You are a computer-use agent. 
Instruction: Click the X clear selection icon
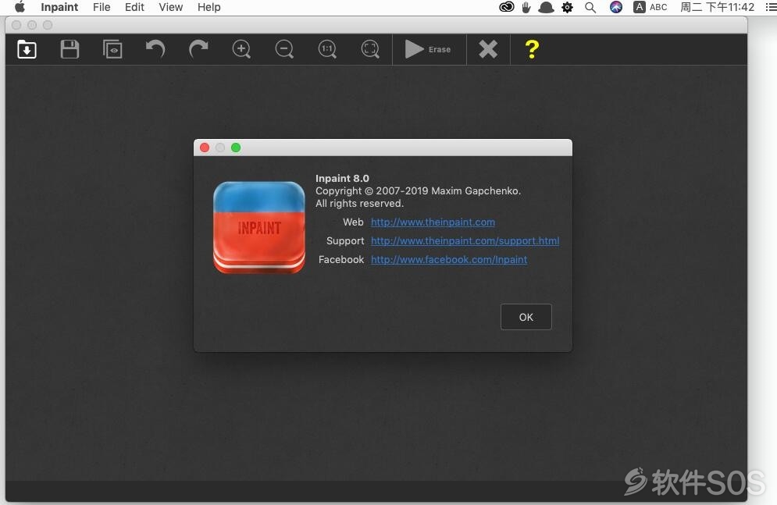[488, 49]
